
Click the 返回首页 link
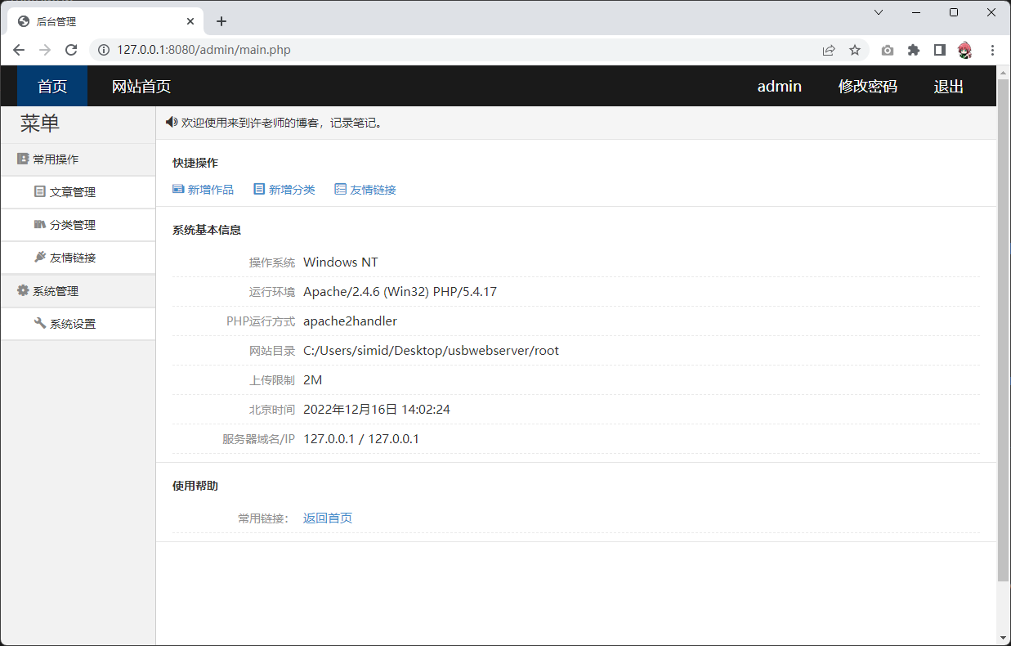pos(328,518)
